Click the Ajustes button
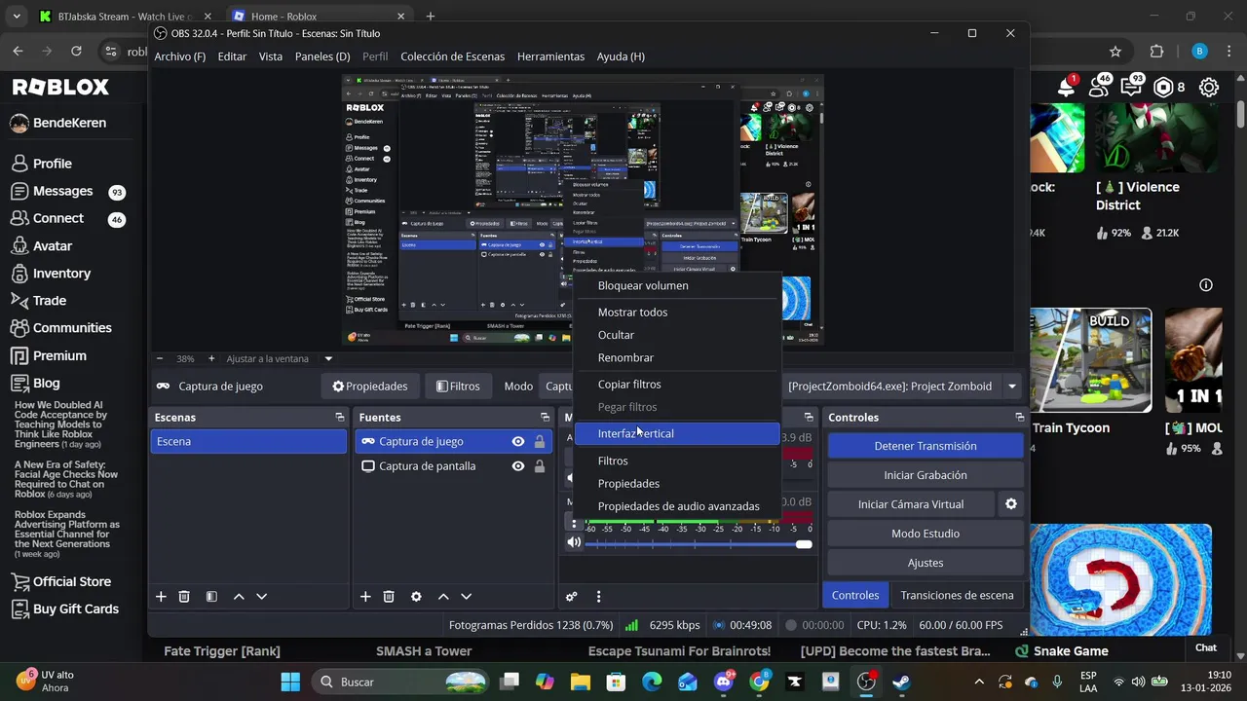1247x701 pixels. [926, 563]
